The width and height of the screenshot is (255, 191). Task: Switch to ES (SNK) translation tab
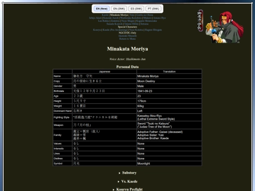[136, 8]
